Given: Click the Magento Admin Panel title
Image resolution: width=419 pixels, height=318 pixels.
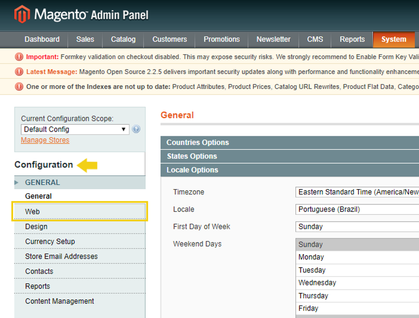Looking at the screenshot, I should [91, 15].
